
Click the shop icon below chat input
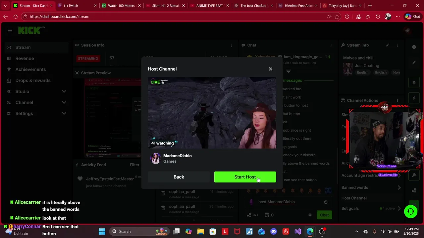(x=267, y=215)
